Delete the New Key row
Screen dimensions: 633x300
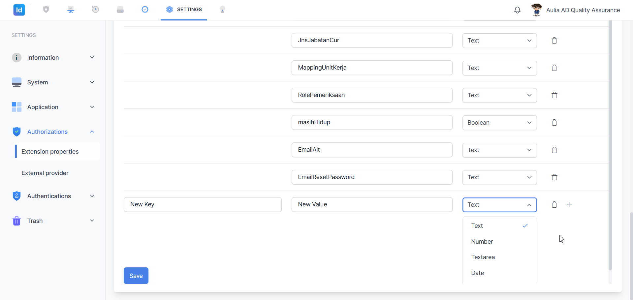coord(554,205)
